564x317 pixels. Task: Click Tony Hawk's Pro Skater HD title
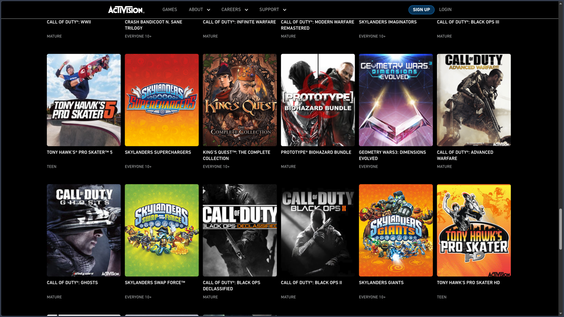click(x=468, y=283)
